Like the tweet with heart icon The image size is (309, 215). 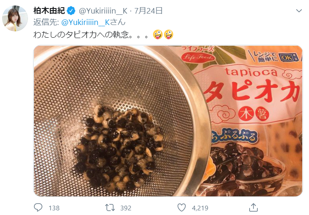tap(181, 208)
